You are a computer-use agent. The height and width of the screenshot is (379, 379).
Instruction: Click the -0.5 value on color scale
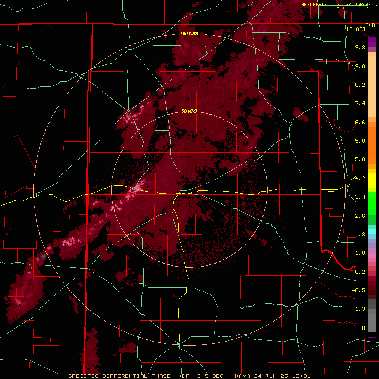[x=358, y=291]
